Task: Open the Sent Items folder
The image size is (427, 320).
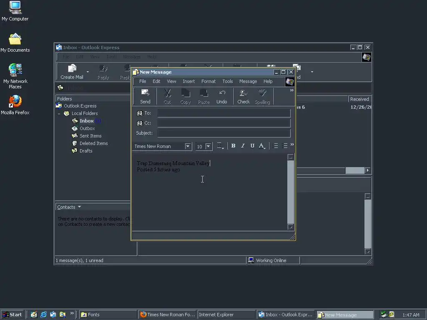Action: point(90,136)
